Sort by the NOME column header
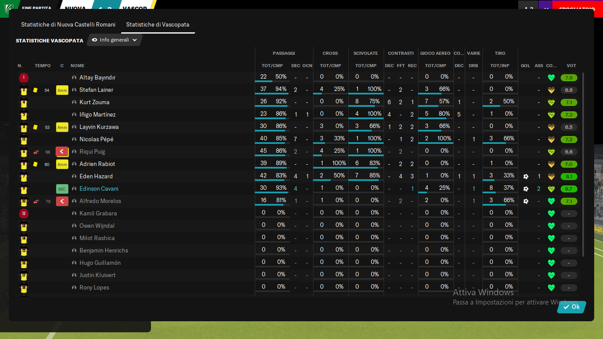 click(78, 66)
